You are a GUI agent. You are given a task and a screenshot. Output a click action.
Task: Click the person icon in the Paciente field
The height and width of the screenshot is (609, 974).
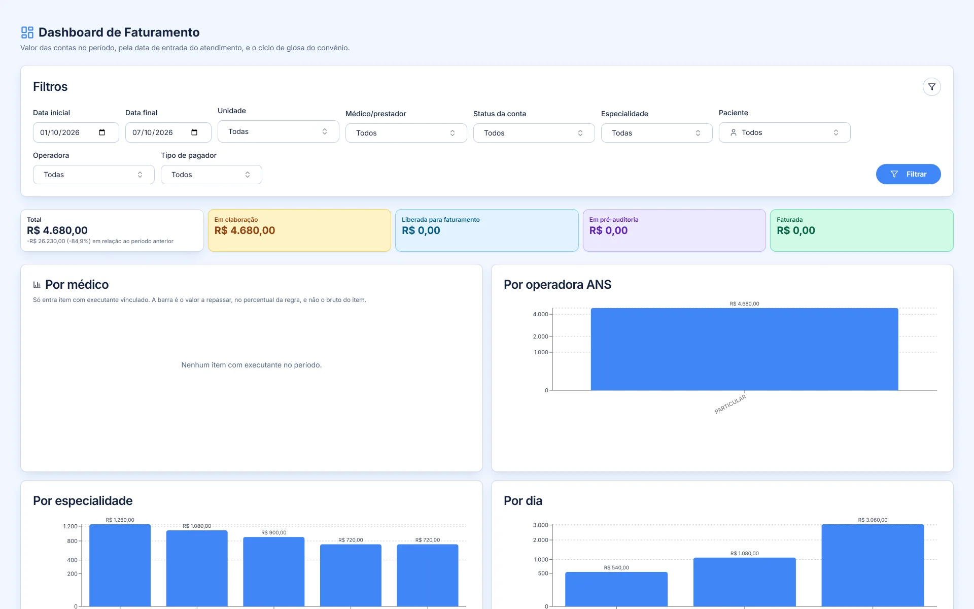pyautogui.click(x=733, y=132)
